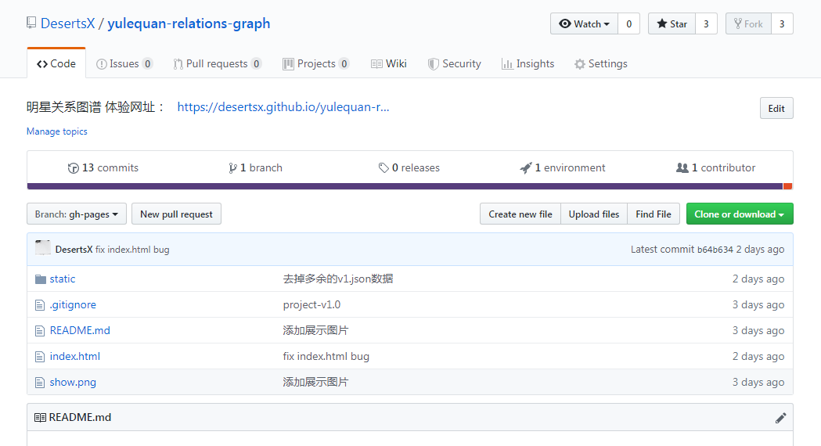This screenshot has width=821, height=446.
Task: Click the watcher count 0 beside Watch
Action: pyautogui.click(x=628, y=23)
